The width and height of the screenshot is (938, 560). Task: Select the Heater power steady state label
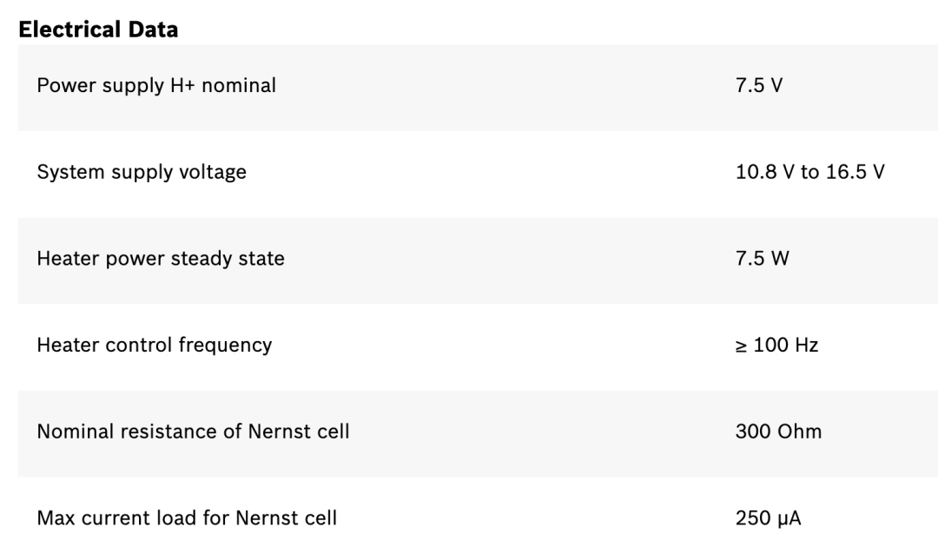pos(161,259)
